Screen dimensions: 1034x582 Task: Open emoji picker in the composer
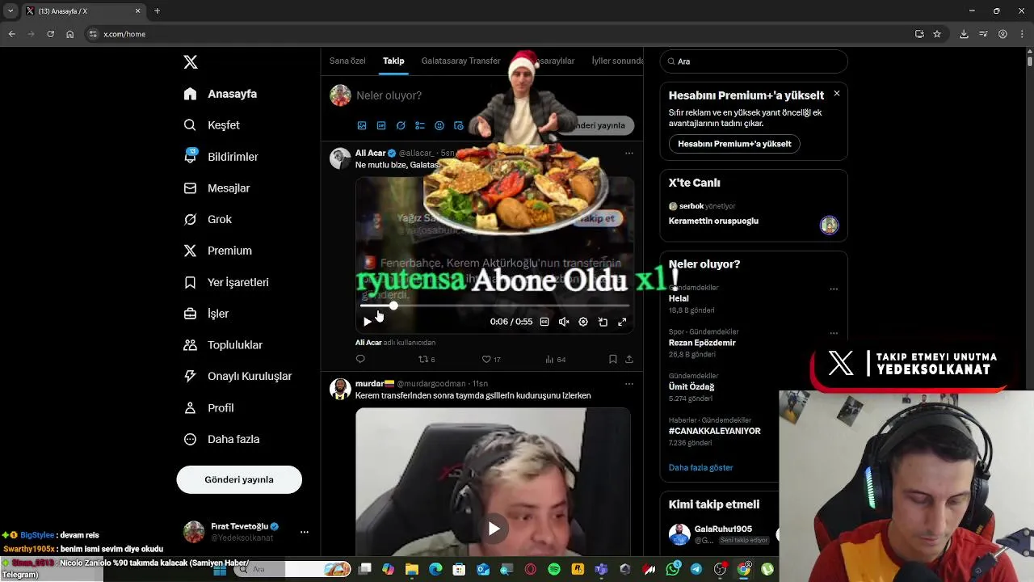[x=439, y=125]
